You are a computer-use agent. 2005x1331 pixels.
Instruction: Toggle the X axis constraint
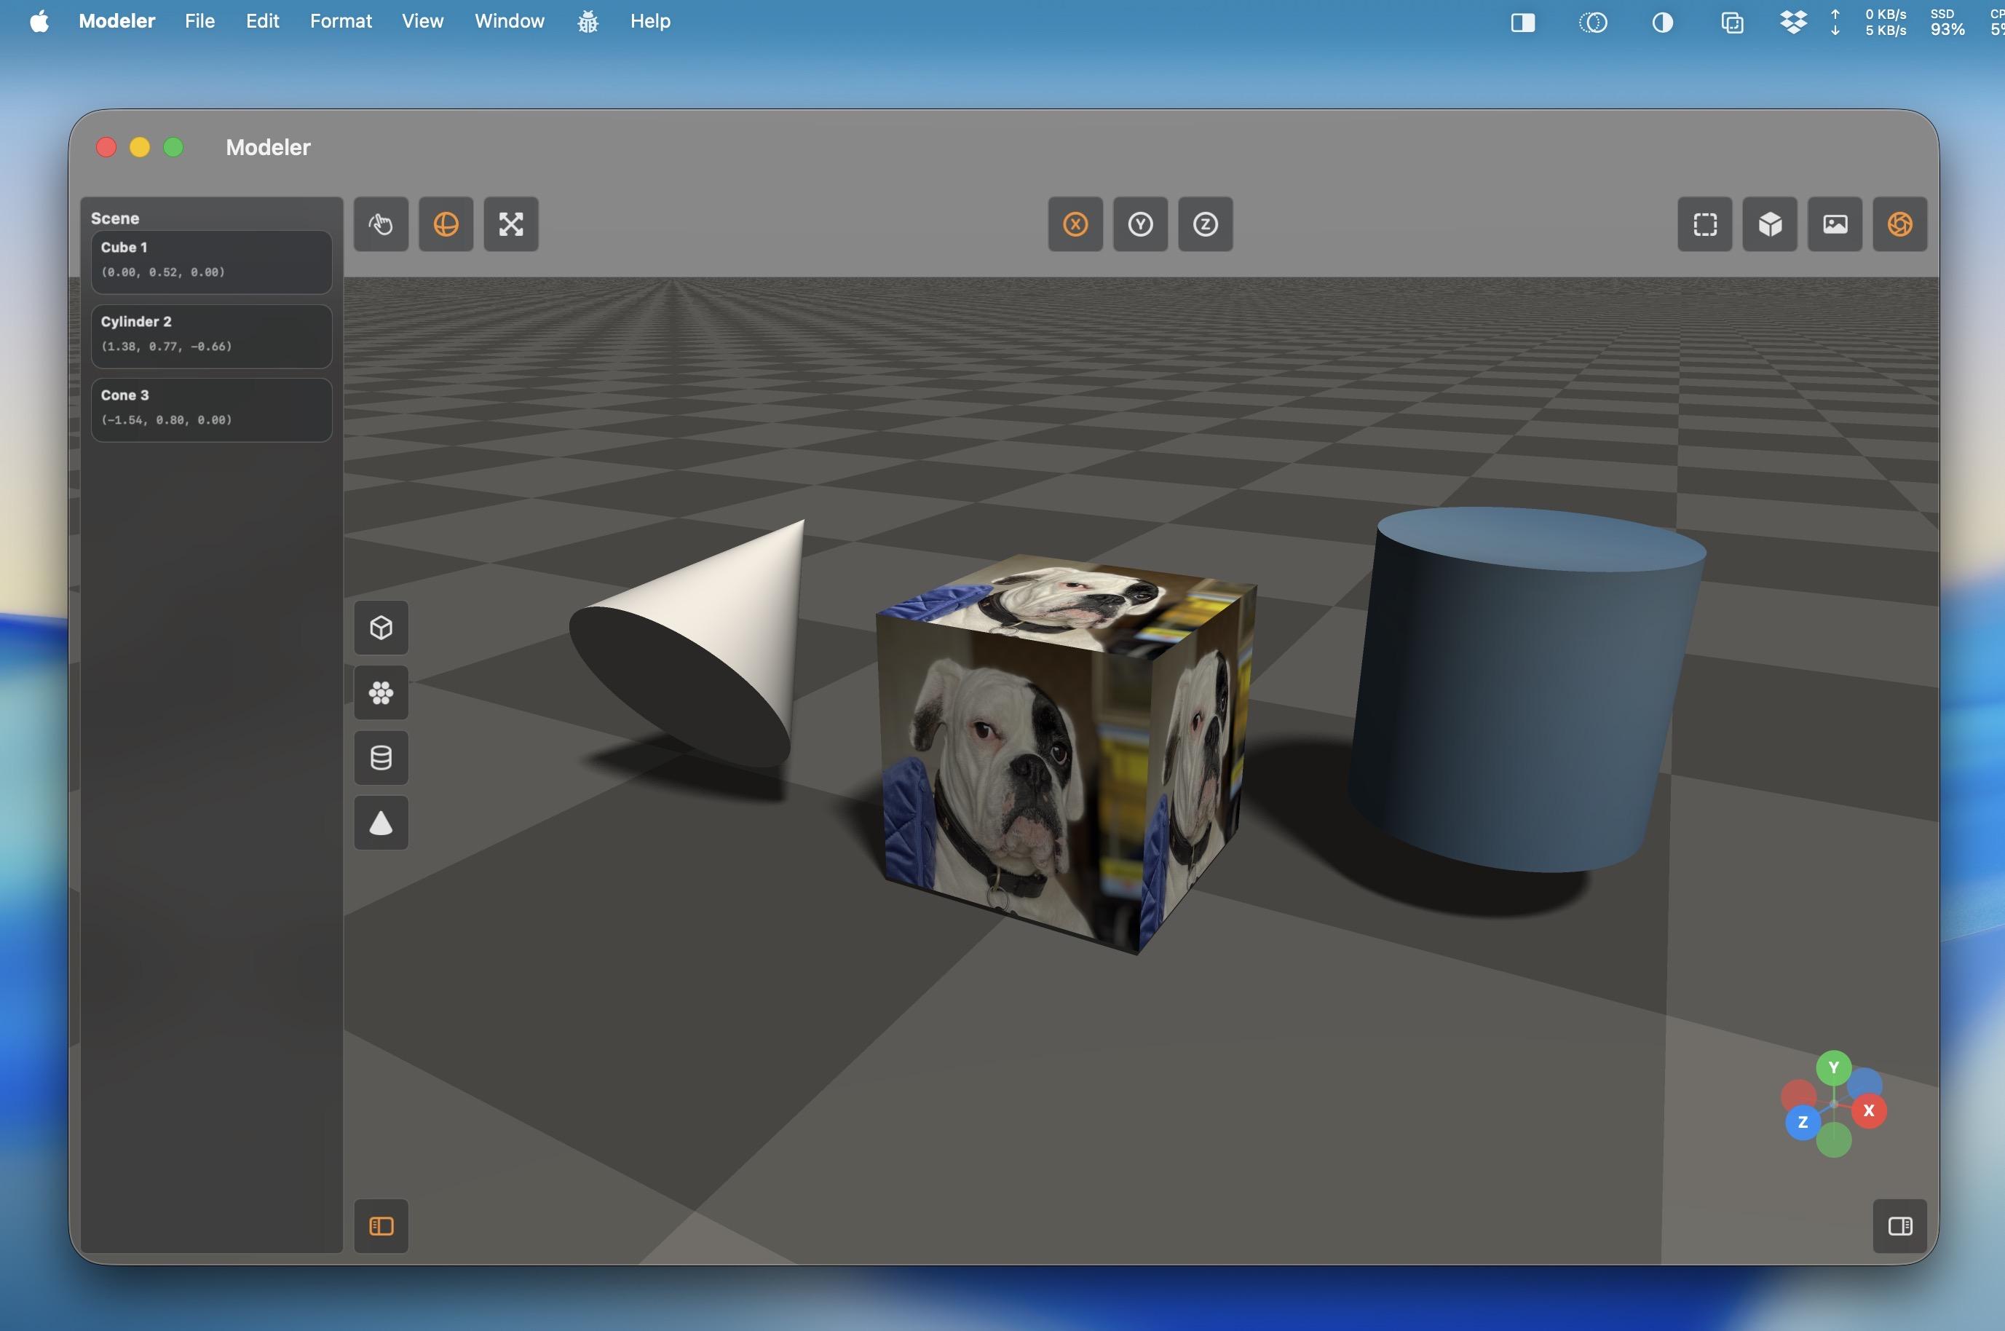[x=1075, y=224]
